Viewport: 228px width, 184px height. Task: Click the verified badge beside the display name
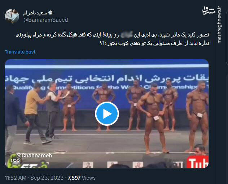pos(50,13)
